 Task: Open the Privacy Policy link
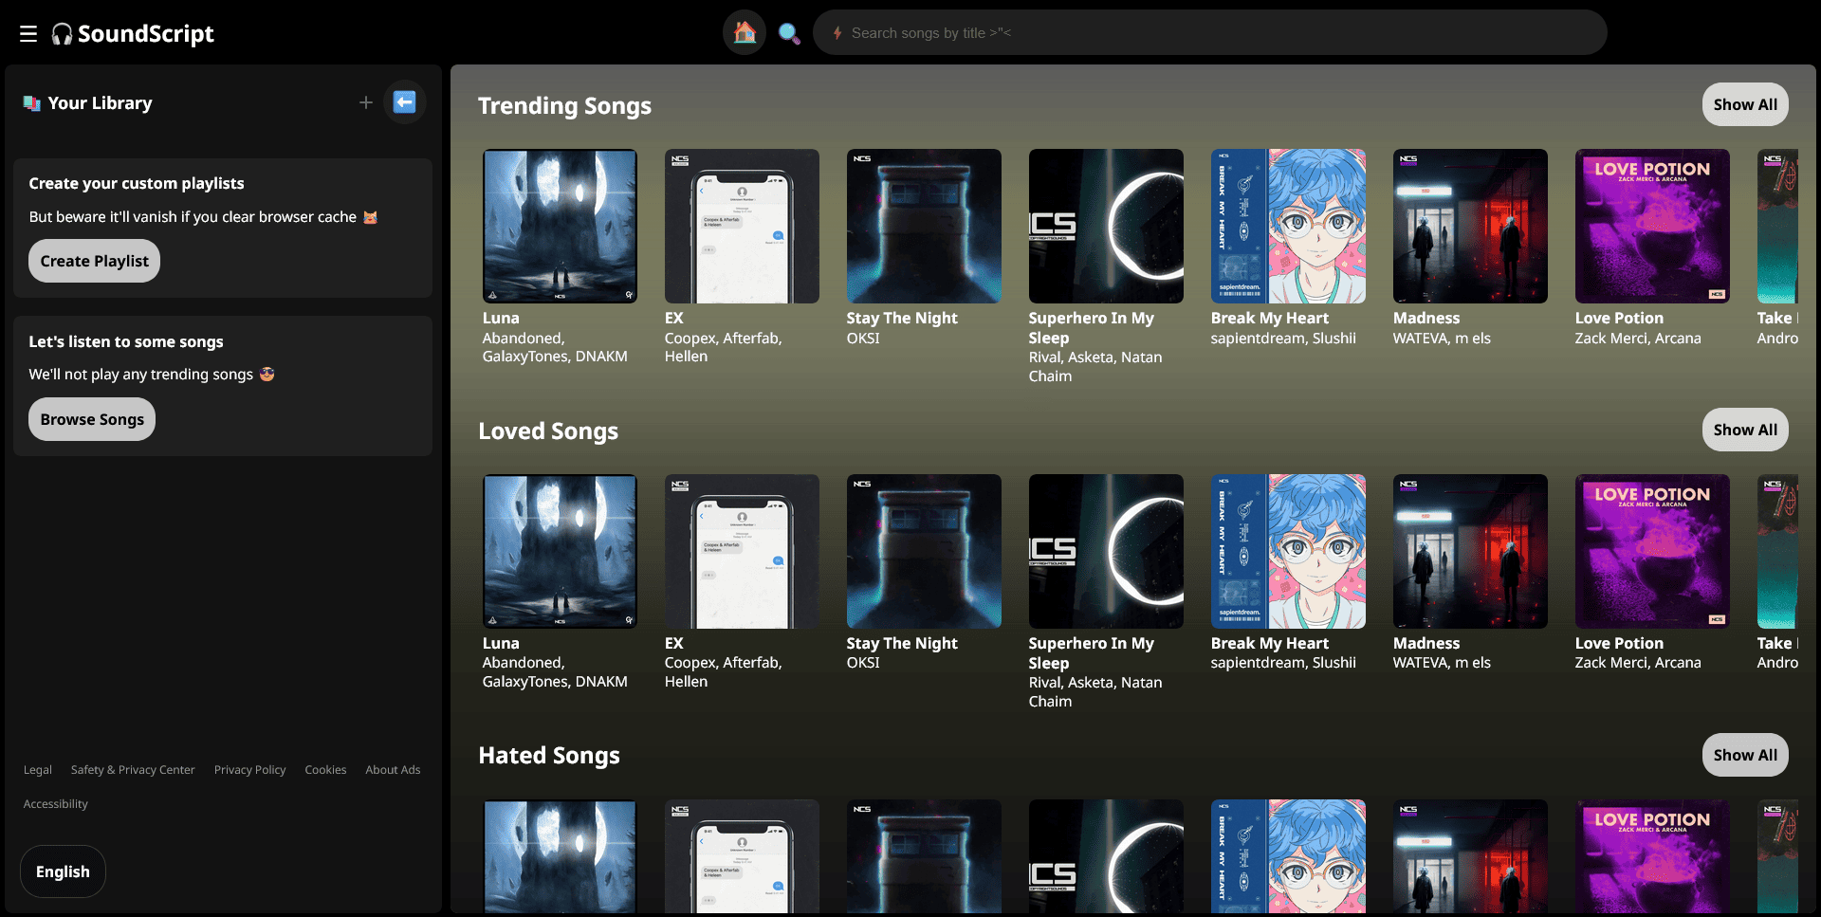pyautogui.click(x=249, y=770)
